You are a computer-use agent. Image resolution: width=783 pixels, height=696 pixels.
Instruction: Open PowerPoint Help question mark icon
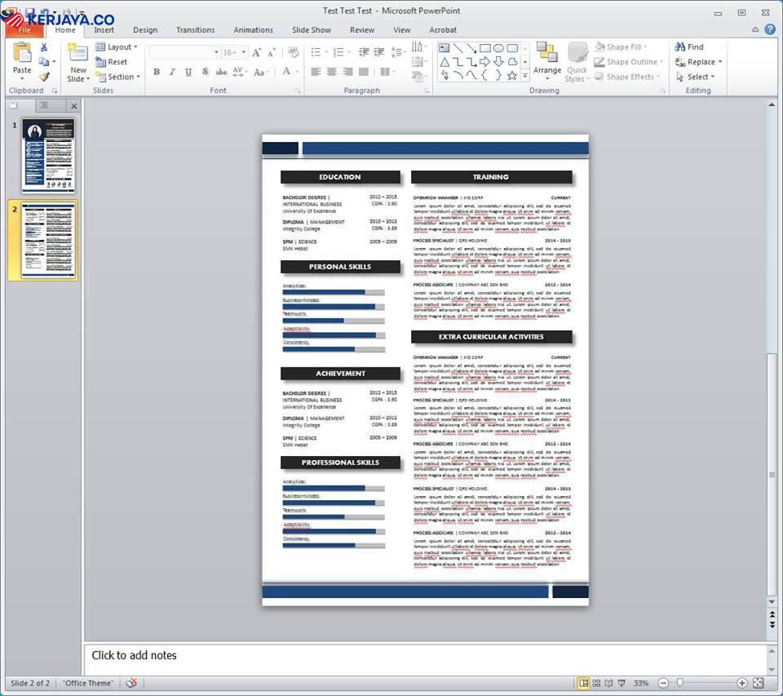click(770, 29)
